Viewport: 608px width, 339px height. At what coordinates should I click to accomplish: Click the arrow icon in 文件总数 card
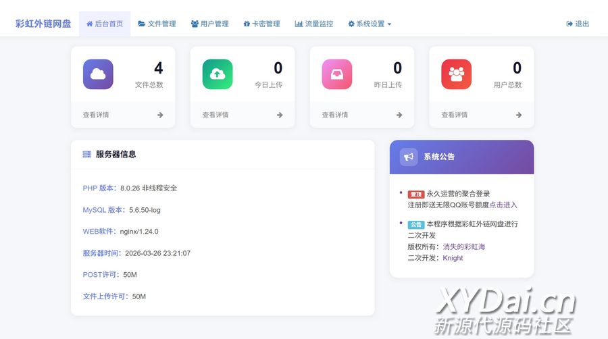coord(160,115)
